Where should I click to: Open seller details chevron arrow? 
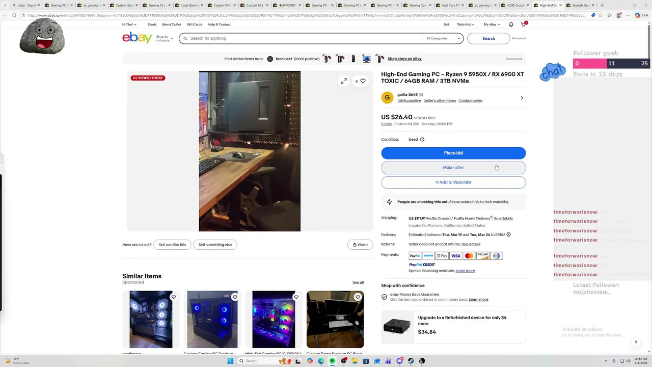[x=522, y=98]
